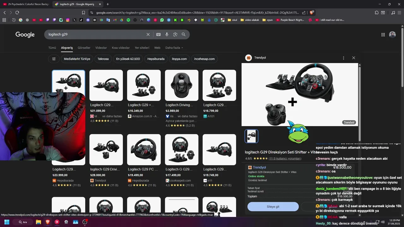This screenshot has height=227, width=404.
Task: Open the 'okul' bookmarks folder
Action: (x=232, y=20)
